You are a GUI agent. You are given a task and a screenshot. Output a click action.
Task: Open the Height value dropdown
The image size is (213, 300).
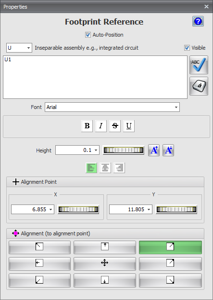(x=96, y=150)
